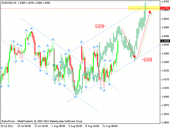This screenshot has height=128, width=170.
Task: Click the 1.4365 price axis label
Action: [x=165, y=53]
